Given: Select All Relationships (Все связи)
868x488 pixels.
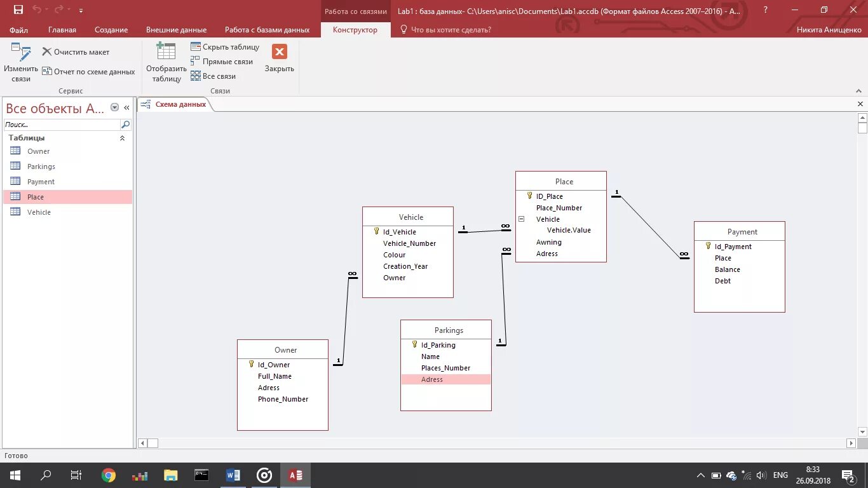Looking at the screenshot, I should pyautogui.click(x=214, y=76).
